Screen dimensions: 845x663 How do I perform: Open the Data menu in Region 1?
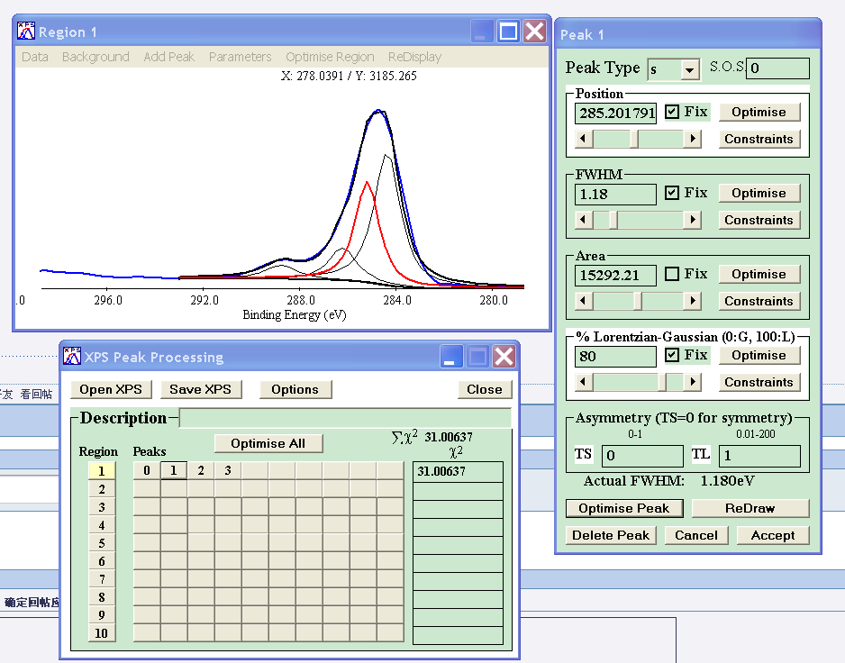(35, 57)
